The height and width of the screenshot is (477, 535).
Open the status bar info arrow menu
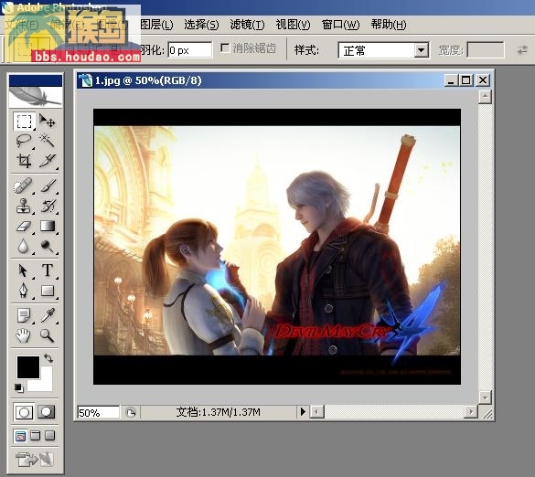(x=303, y=412)
